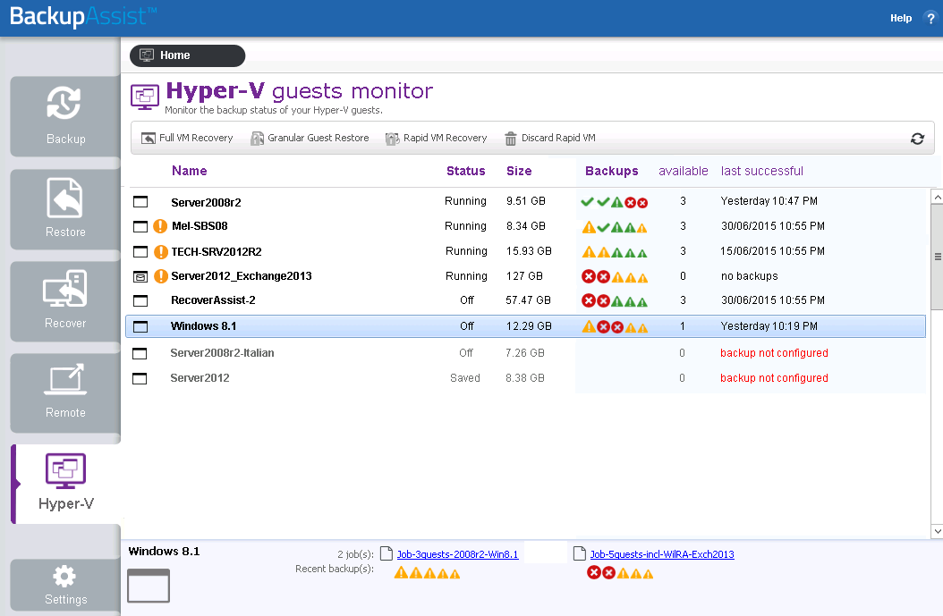Open the Restore section in sidebar
Screen dimensions: 943x616
pyautogui.click(x=65, y=209)
